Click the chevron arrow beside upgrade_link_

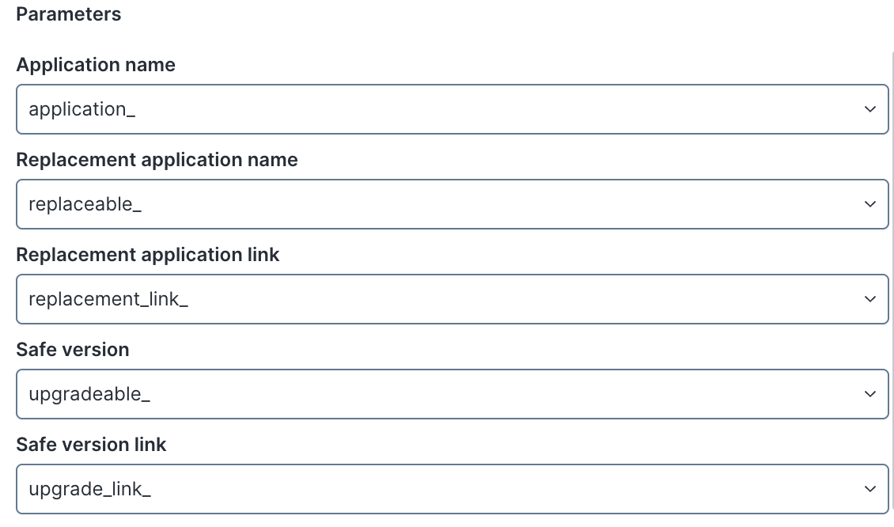[870, 489]
